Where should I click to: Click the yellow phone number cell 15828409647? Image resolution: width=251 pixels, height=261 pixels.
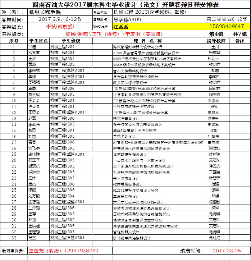[x=226, y=26]
